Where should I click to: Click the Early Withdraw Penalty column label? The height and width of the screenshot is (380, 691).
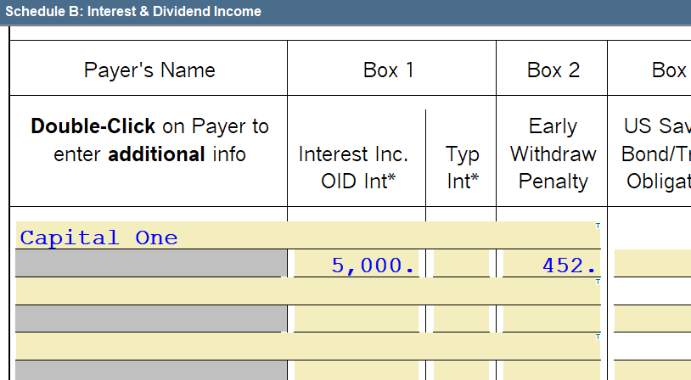[553, 154]
